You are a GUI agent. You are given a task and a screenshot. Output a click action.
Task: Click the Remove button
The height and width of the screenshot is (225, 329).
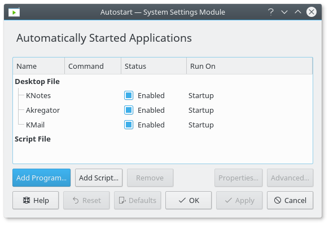[150, 178]
